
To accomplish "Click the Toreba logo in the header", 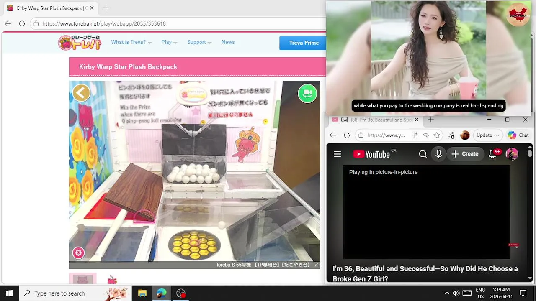I will tap(80, 43).
